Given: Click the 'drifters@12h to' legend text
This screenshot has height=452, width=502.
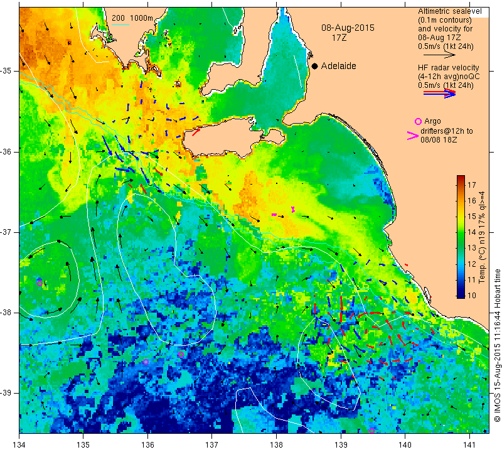Looking at the screenshot, I should coord(446,131).
